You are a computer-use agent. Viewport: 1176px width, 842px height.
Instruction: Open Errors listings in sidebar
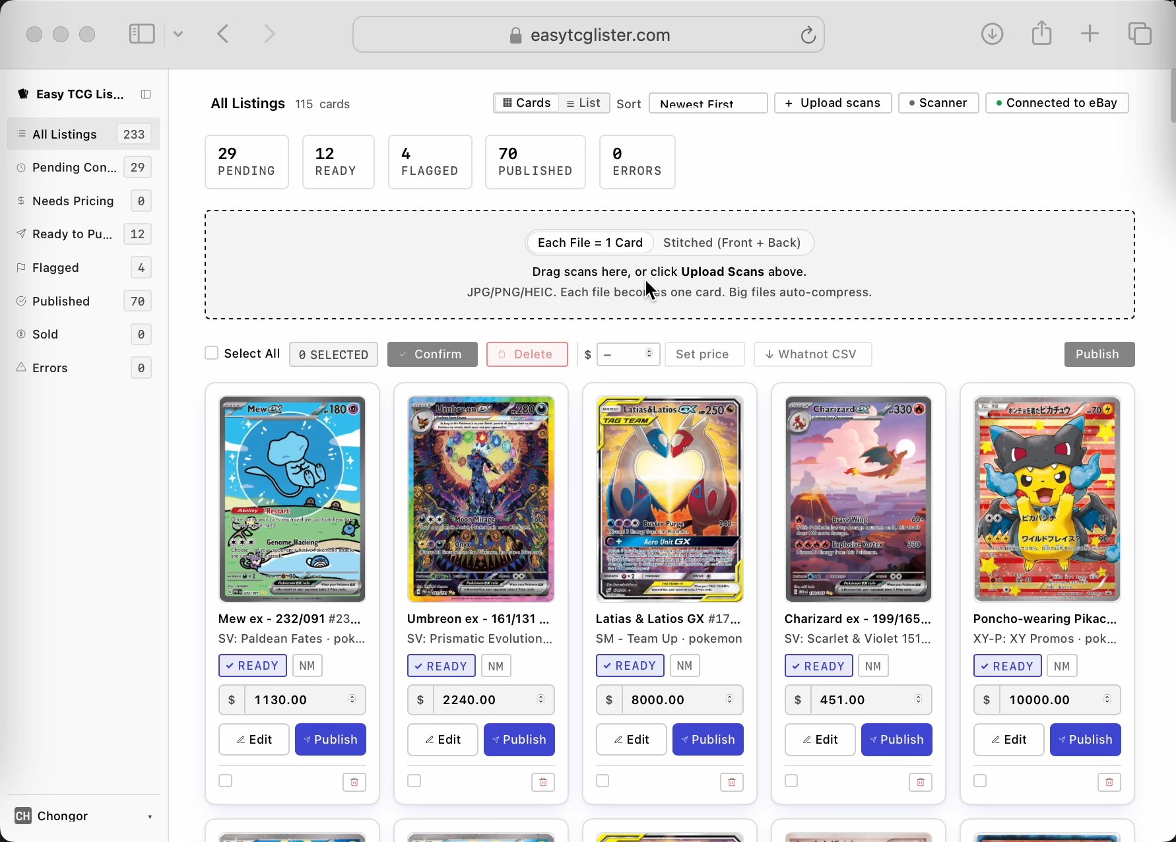pyautogui.click(x=84, y=368)
